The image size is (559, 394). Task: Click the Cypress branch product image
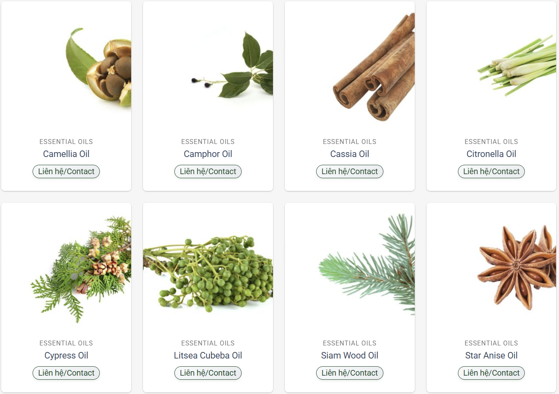(66, 268)
